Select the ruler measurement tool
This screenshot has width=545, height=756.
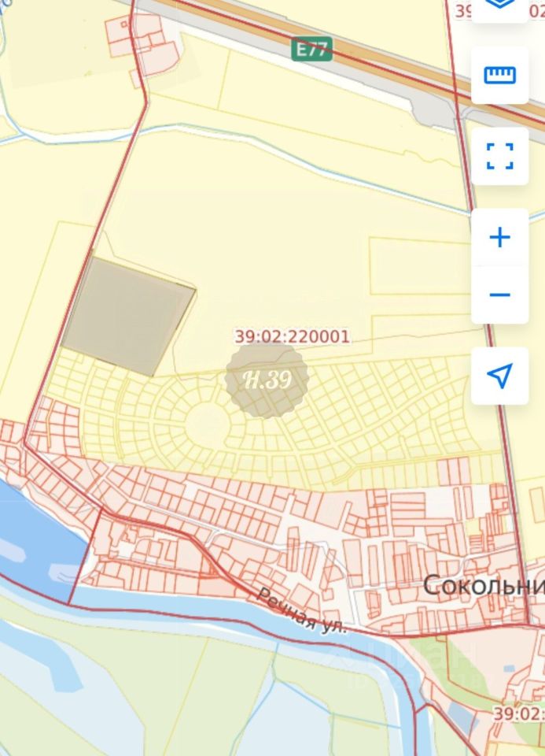click(x=499, y=76)
